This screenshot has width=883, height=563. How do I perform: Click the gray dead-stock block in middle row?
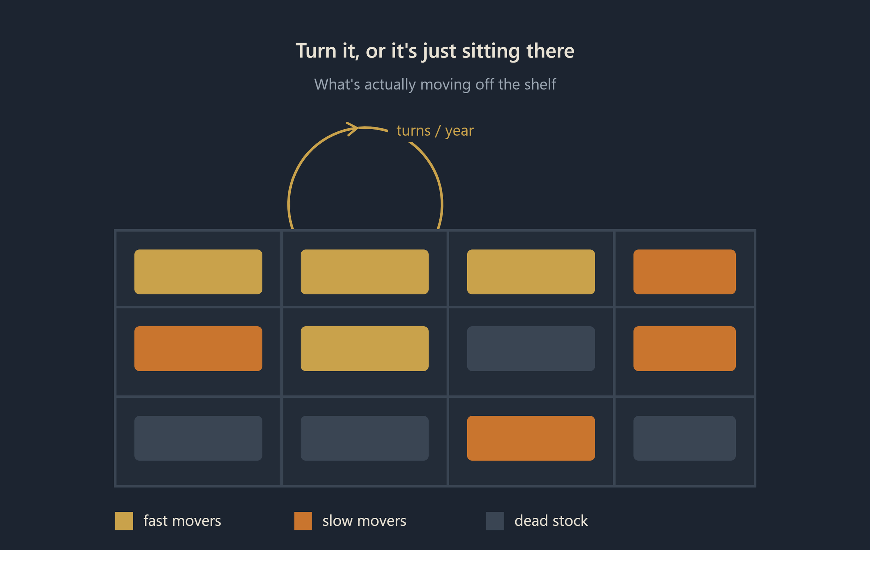[531, 349]
